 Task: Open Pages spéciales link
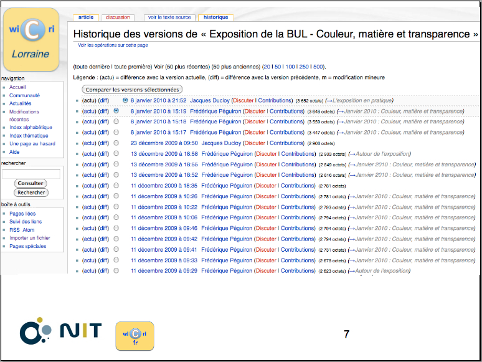click(28, 246)
